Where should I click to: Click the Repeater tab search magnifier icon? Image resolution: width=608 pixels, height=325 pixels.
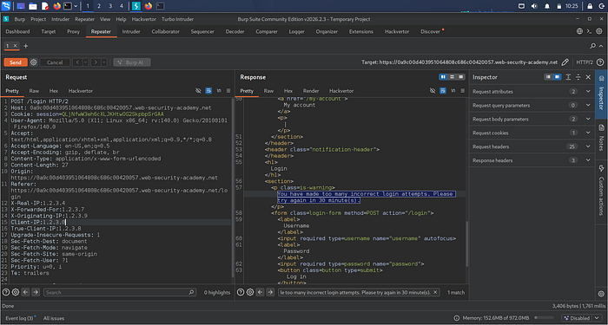(x=593, y=46)
